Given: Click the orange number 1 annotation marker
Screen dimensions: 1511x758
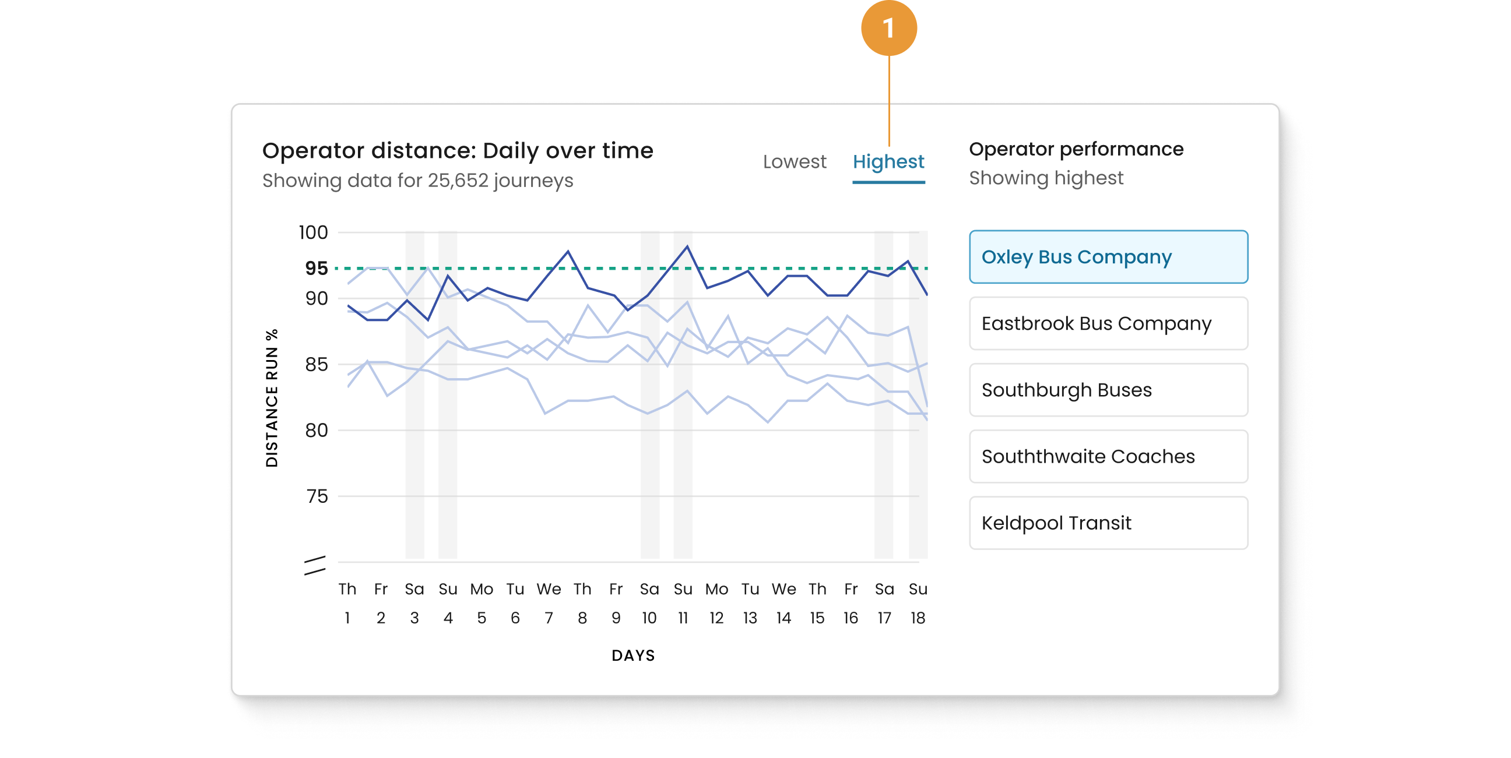Looking at the screenshot, I should 888,27.
